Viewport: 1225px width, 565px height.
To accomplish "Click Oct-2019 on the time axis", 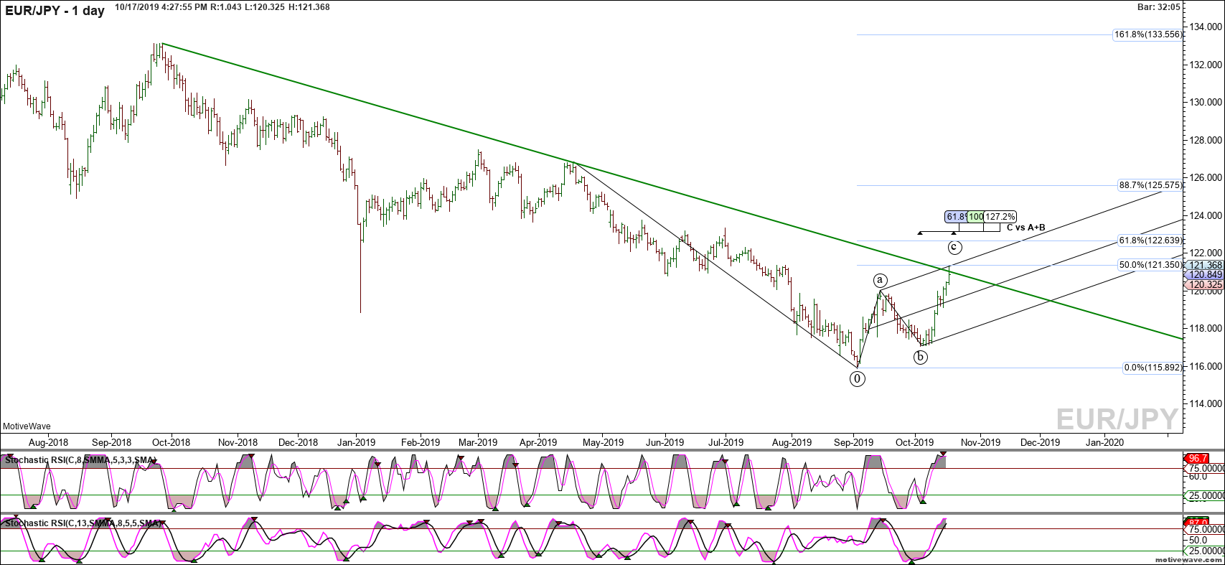I will point(914,442).
